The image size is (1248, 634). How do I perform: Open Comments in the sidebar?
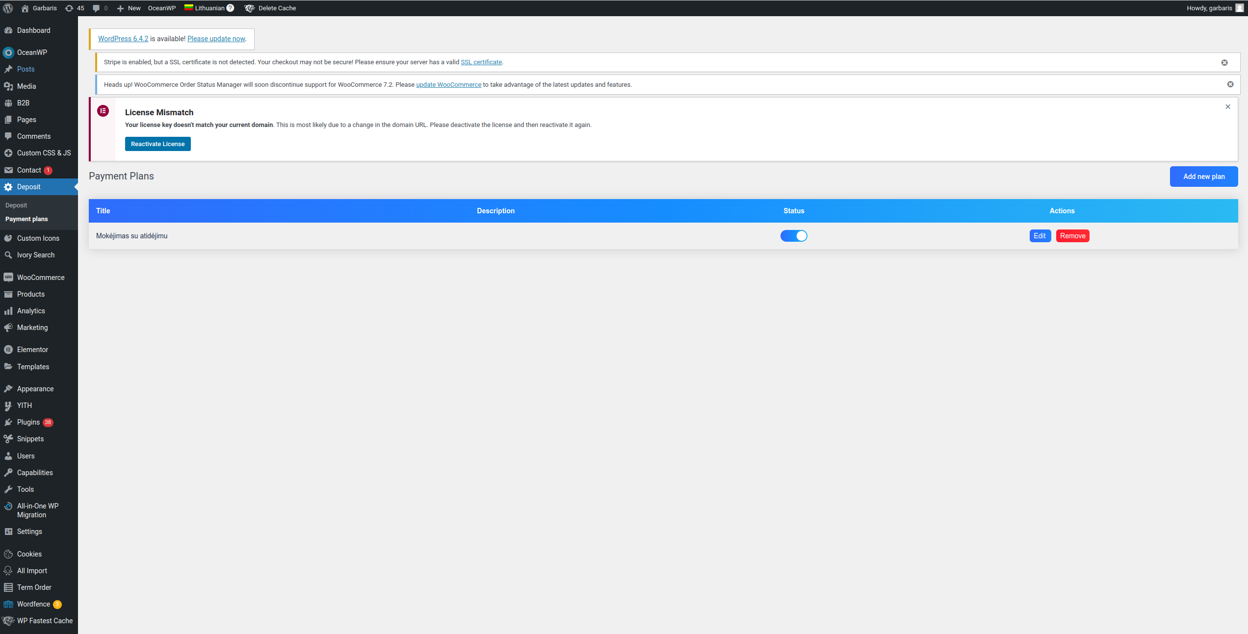point(39,136)
